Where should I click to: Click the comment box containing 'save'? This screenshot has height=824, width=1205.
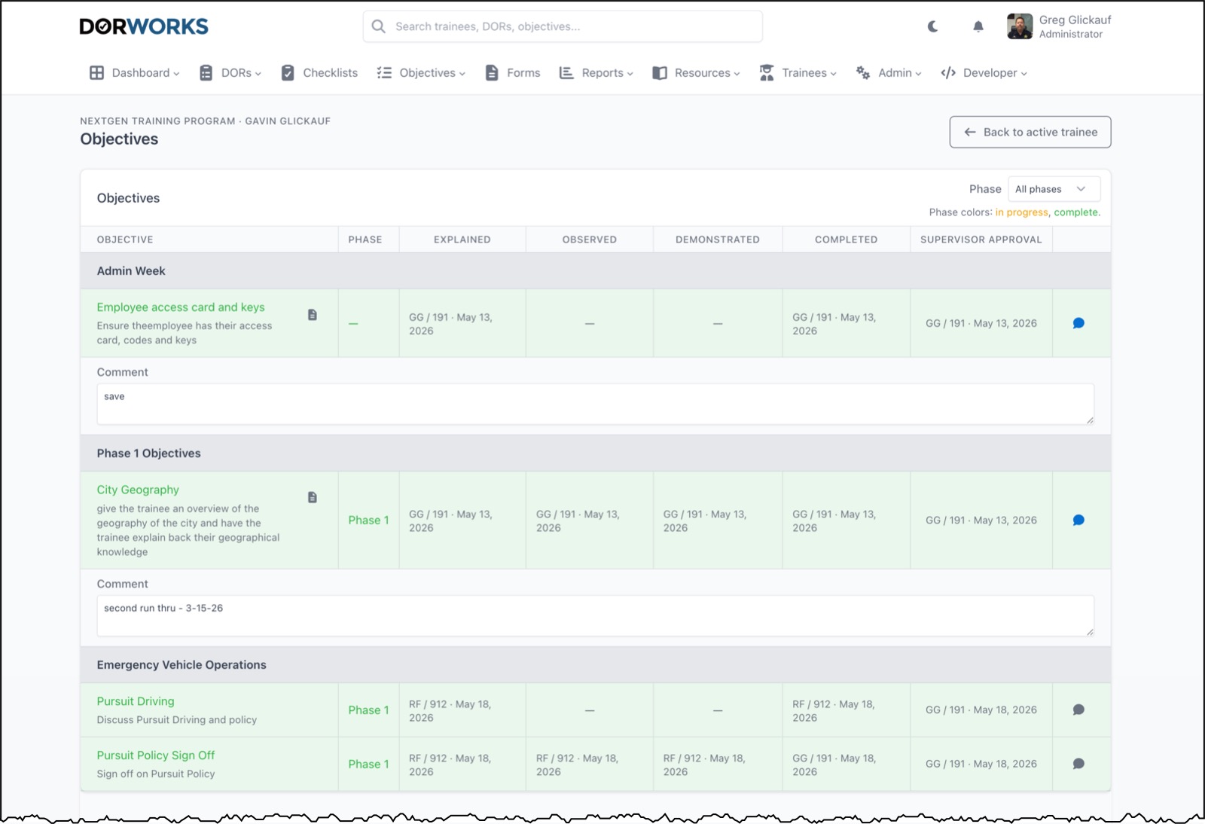[x=595, y=404]
